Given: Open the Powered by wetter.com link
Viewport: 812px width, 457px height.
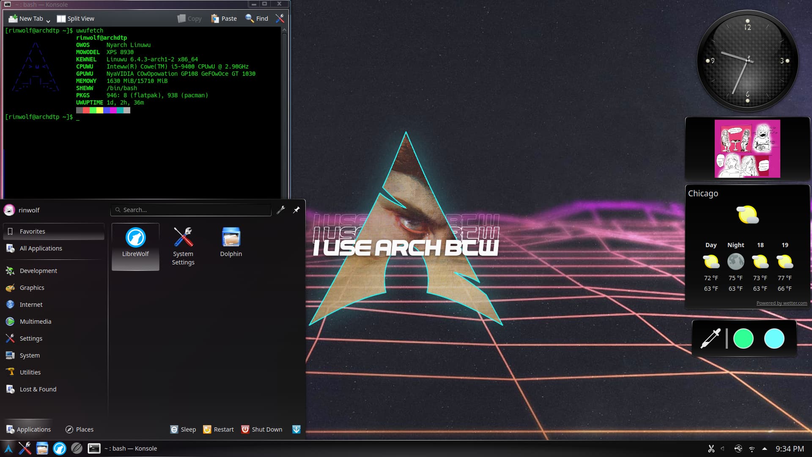Looking at the screenshot, I should click(782, 303).
